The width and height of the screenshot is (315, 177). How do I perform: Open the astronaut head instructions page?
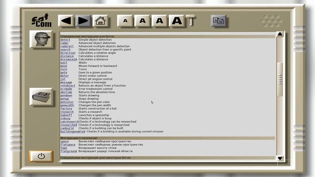coord(41,39)
